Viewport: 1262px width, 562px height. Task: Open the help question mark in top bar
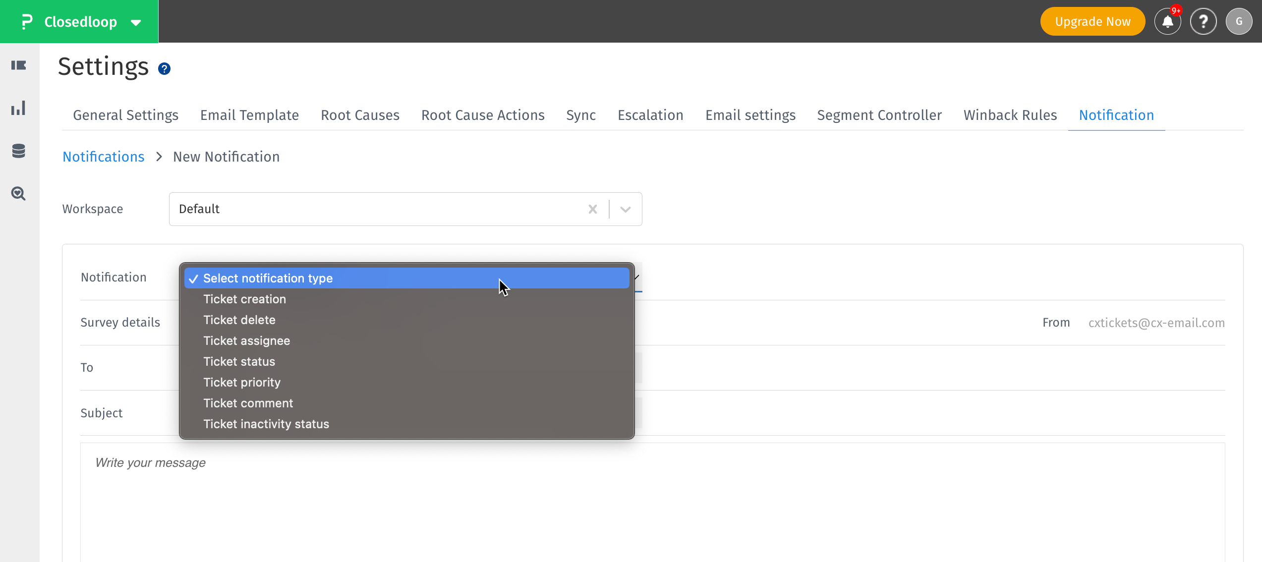click(x=1204, y=21)
